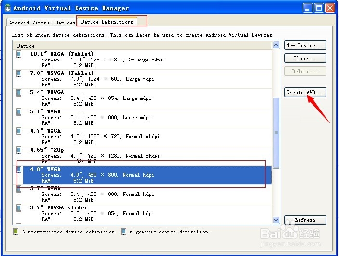The image size is (339, 256).
Task: Click the device icon beside 3.7" FWVGA slider
Action: (19, 207)
